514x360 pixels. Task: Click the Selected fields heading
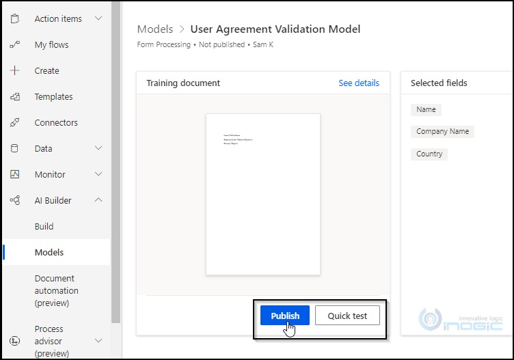tap(439, 83)
